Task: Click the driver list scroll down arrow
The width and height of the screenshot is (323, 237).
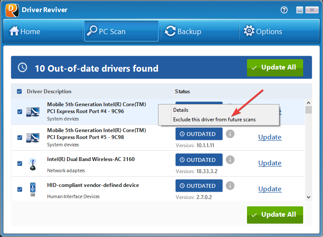Action: click(308, 197)
